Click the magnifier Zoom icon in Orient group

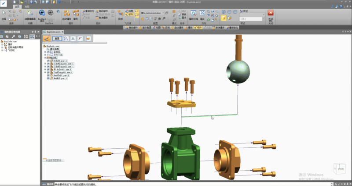point(208,12)
